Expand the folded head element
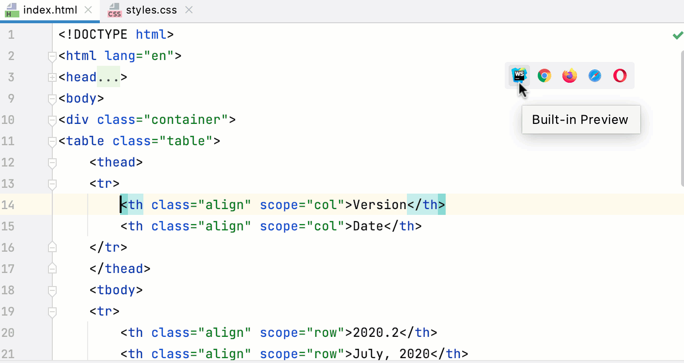Screen dimensions: 684x363 [x=52, y=77]
